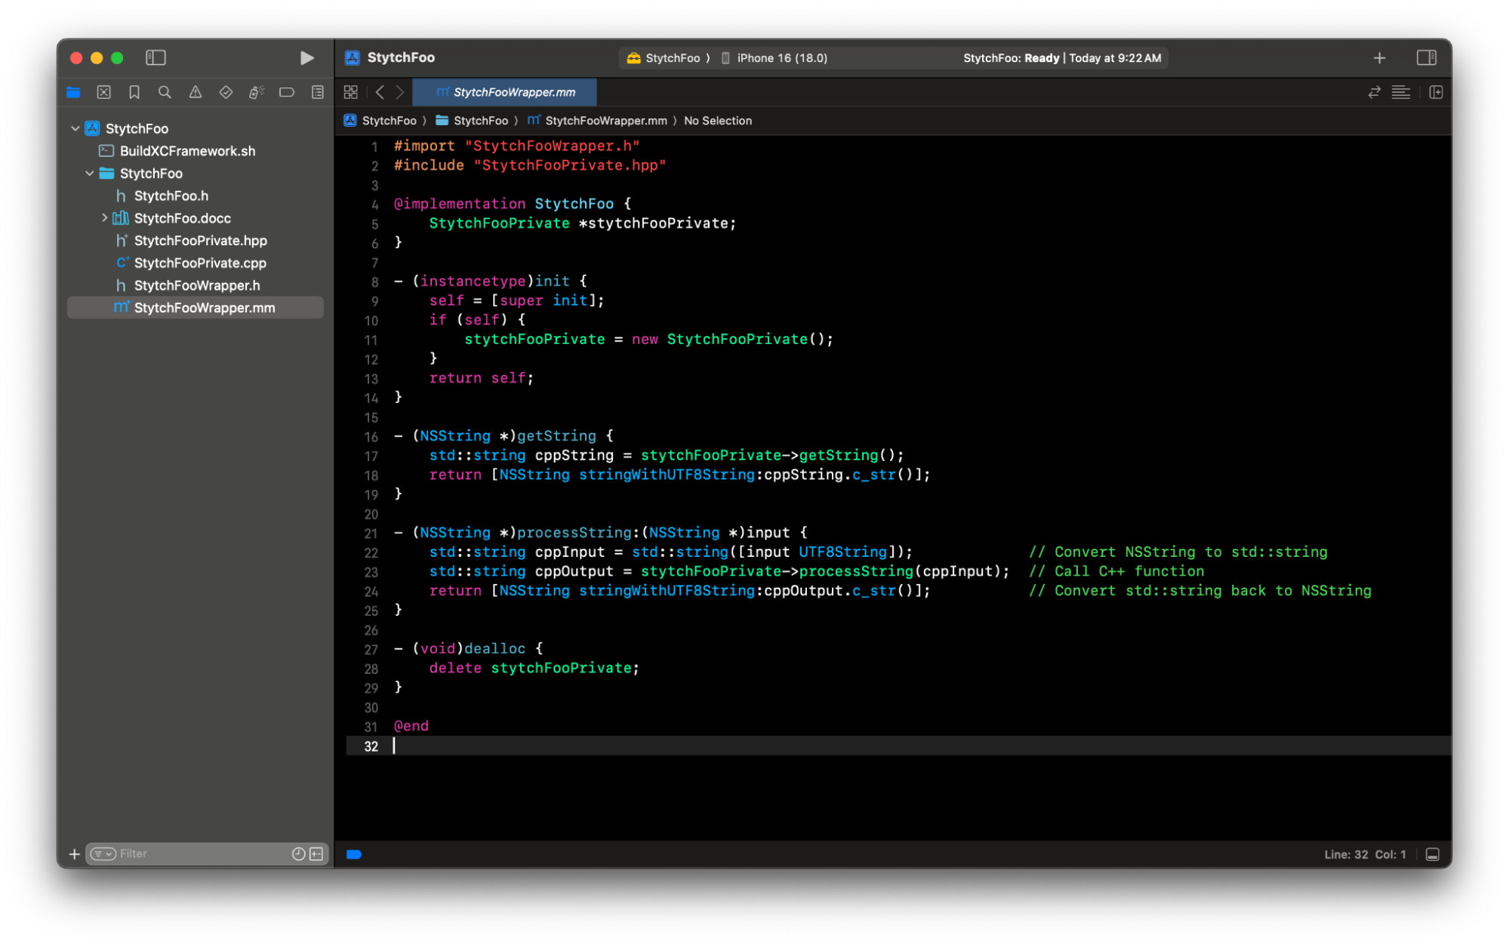Image resolution: width=1509 pixels, height=944 pixels.
Task: Open the Bookmark navigator icon
Action: coord(134,92)
